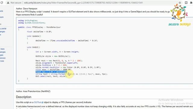Click the external link icon after GUIText
This screenshot has width=193, height=109.
click(43, 102)
